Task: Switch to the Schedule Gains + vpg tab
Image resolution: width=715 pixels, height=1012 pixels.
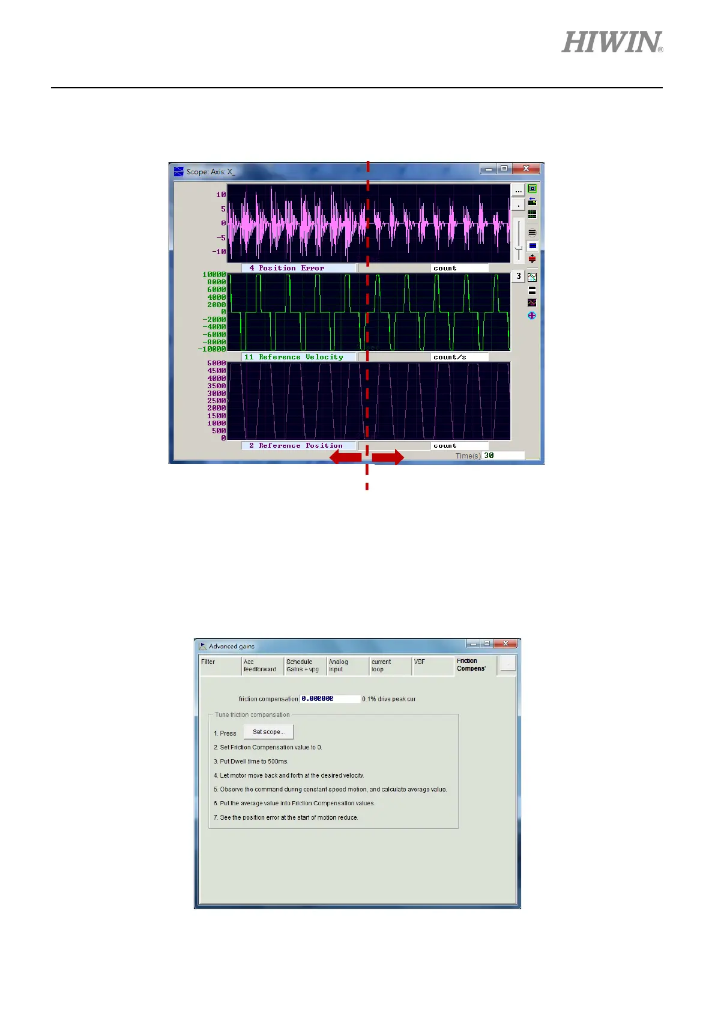Action: (306, 666)
